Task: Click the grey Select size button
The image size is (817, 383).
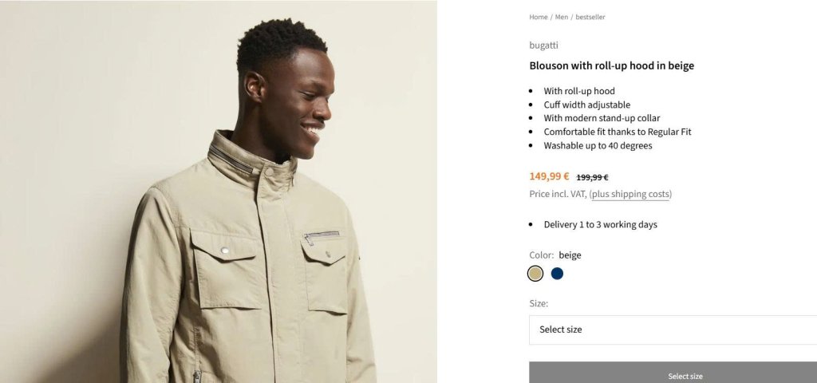Action: click(x=673, y=373)
